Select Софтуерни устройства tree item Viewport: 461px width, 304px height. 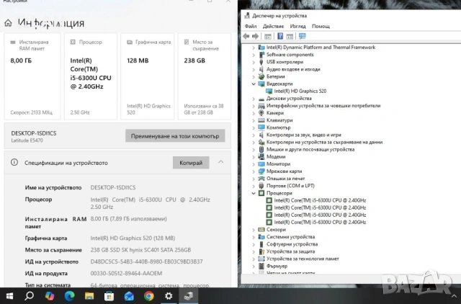pos(292,244)
